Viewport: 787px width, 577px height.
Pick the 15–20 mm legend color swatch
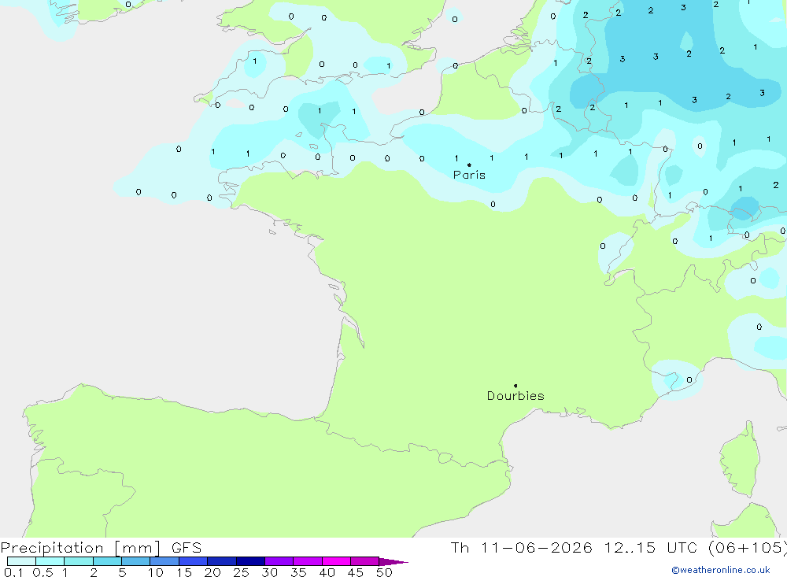[x=194, y=561]
